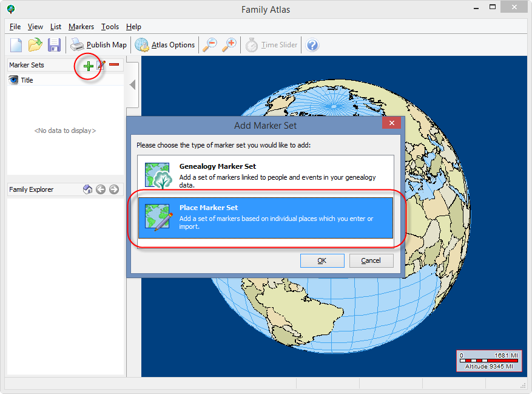Click Cancel in Add Marker Set

(x=371, y=260)
